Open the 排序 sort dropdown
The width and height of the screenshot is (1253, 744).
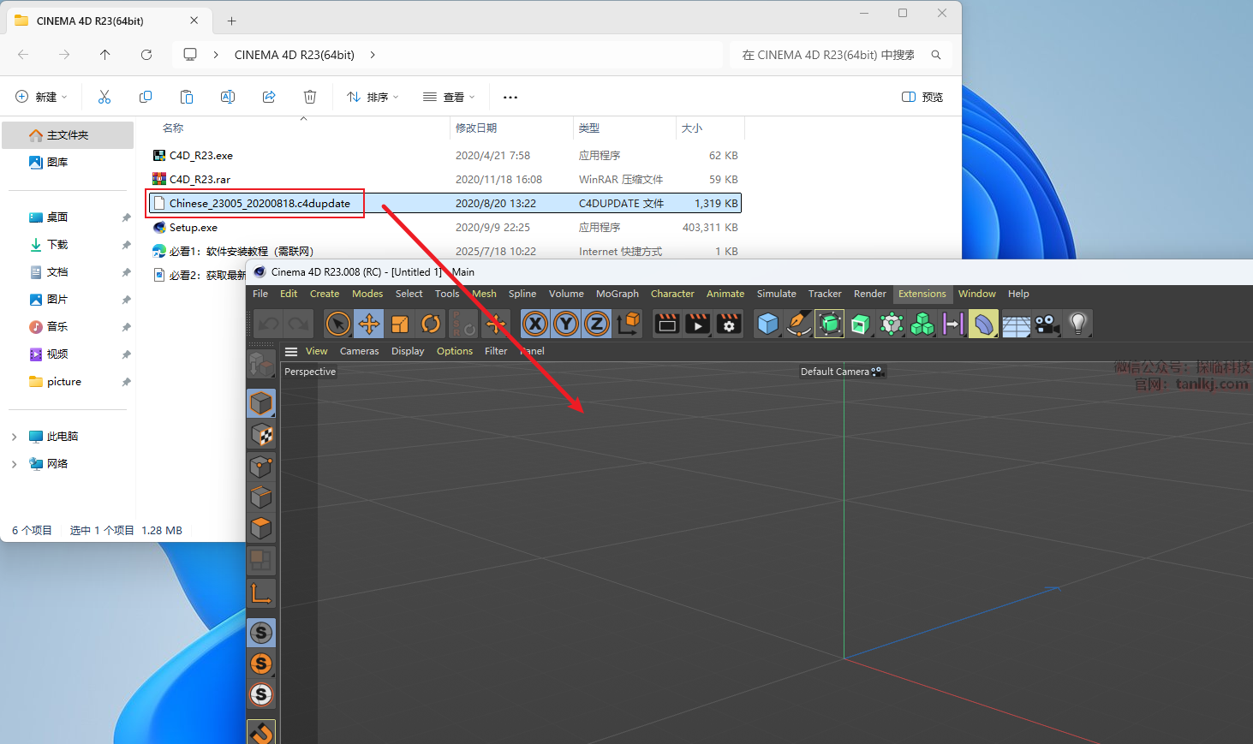click(373, 97)
